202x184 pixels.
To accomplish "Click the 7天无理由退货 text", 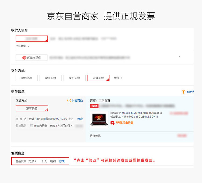I will (124, 122).
